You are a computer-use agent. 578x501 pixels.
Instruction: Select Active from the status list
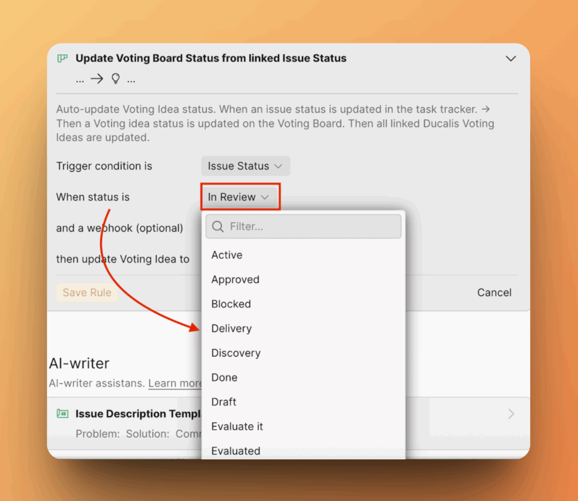(227, 255)
